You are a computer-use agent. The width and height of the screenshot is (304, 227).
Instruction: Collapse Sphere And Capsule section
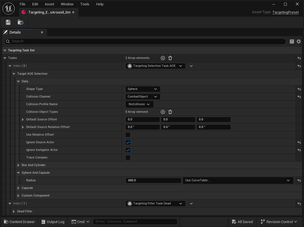coord(18,173)
